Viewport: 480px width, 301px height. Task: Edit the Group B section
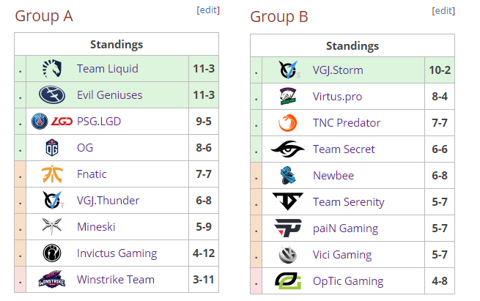(x=443, y=10)
